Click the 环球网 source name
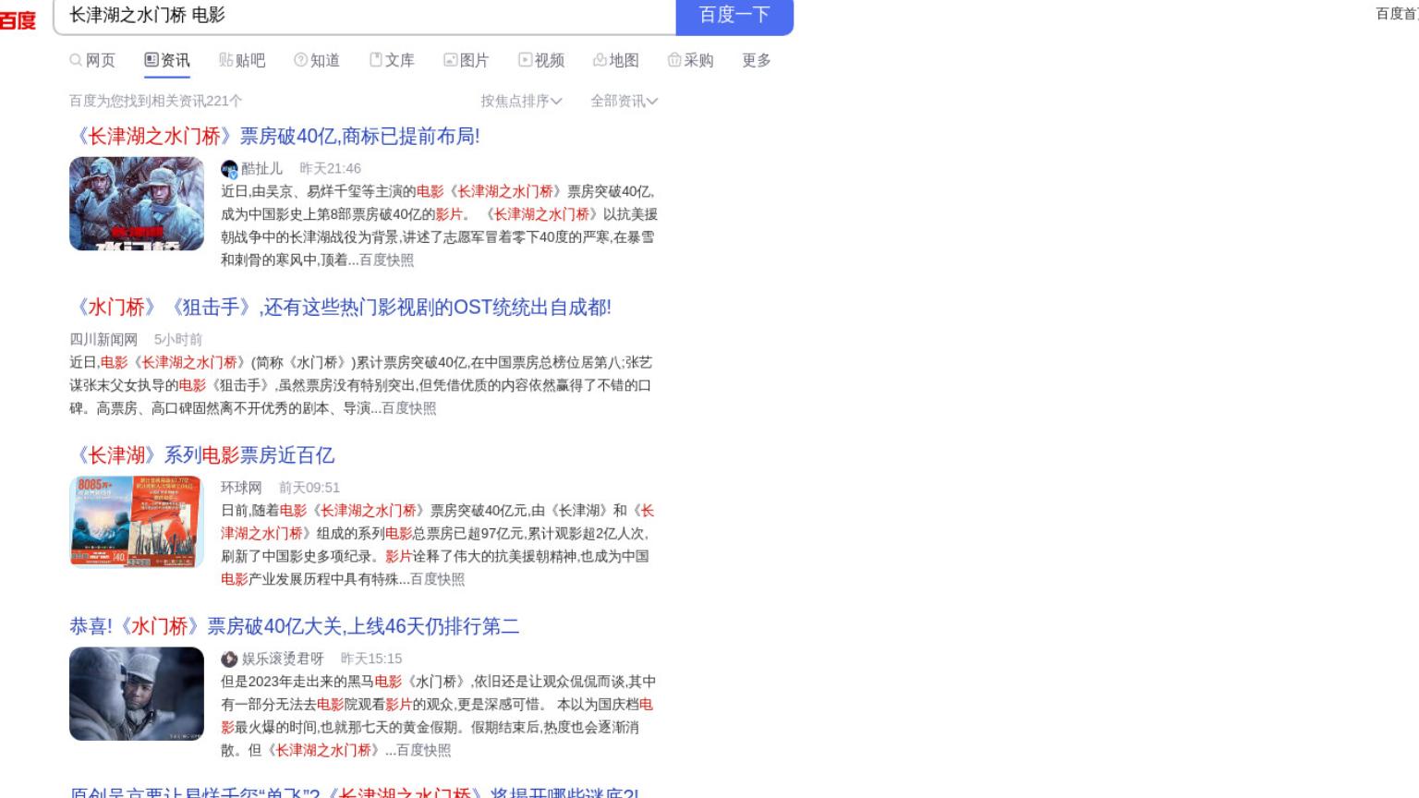This screenshot has height=798, width=1419. tap(241, 487)
